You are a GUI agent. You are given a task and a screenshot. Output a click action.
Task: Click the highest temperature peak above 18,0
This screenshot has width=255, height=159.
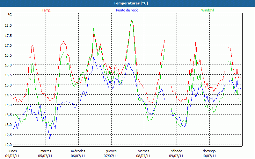coord(132,19)
